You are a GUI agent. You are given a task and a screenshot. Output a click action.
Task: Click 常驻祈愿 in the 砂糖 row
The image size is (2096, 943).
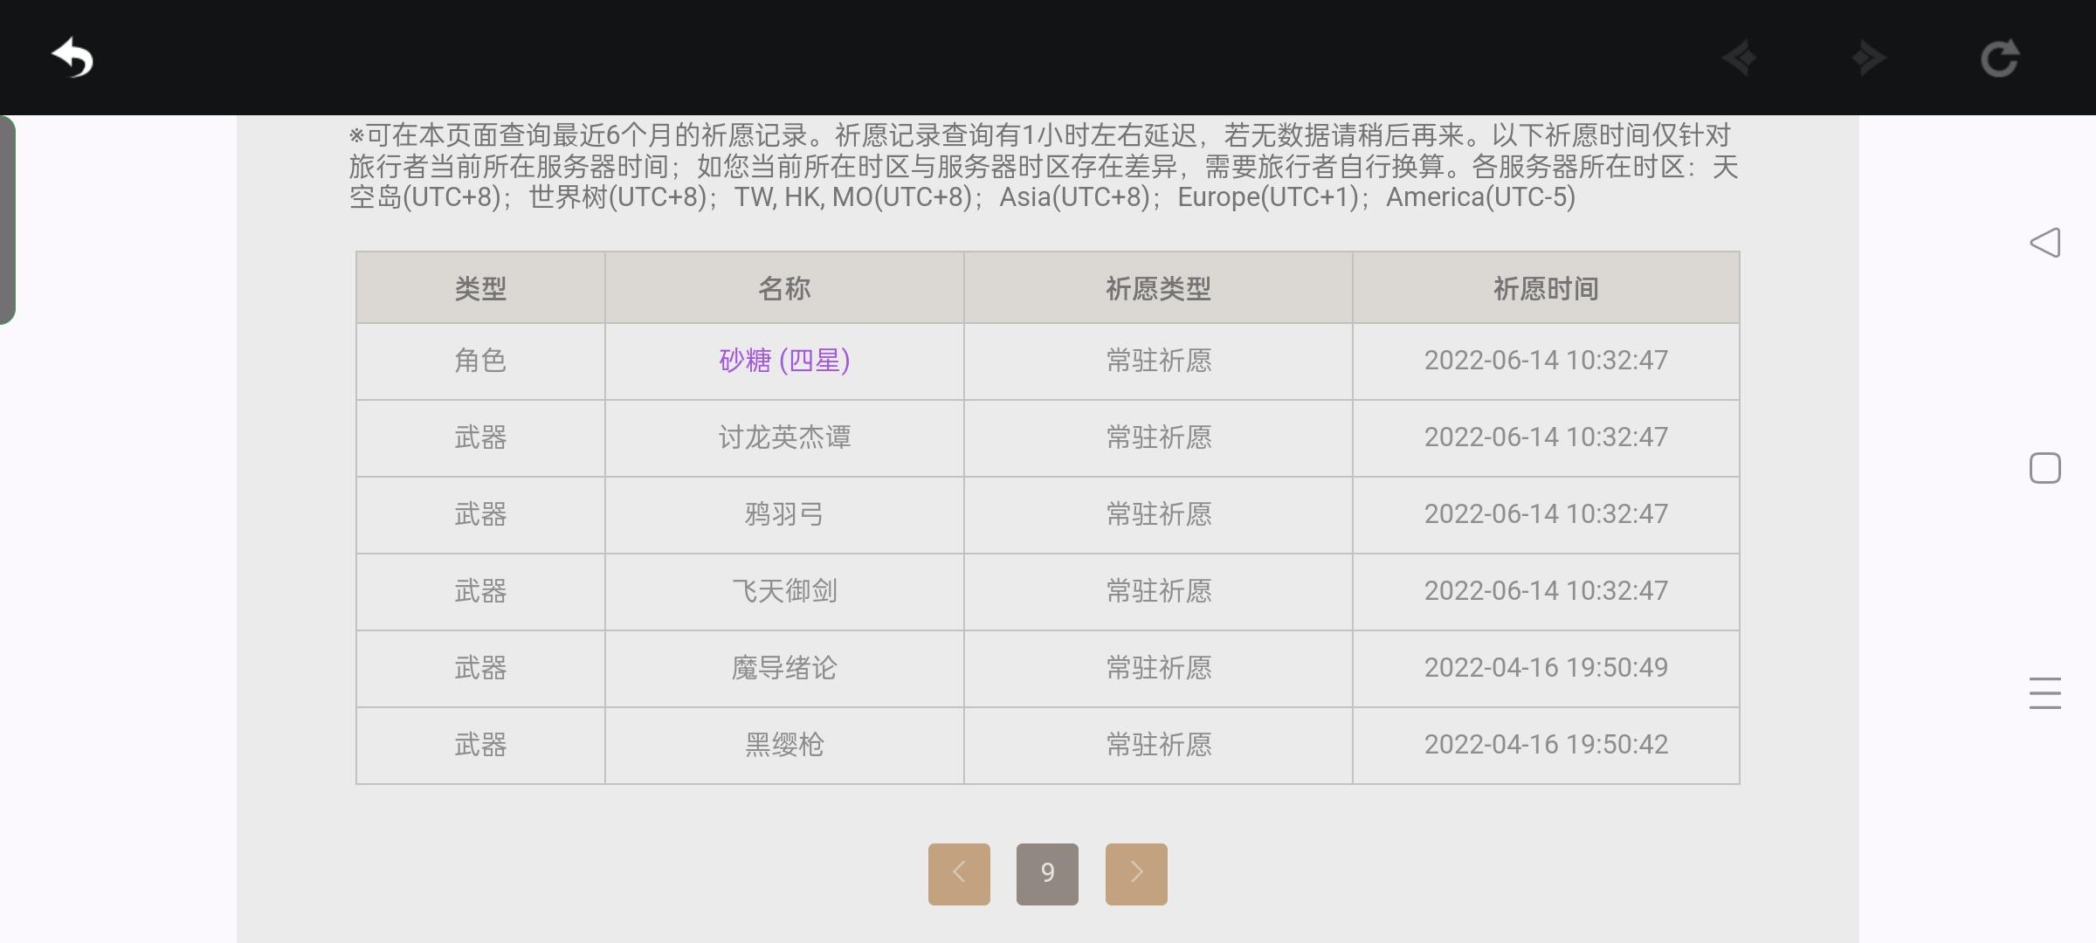(x=1158, y=361)
